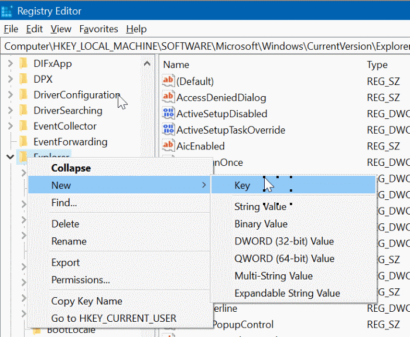Choose Rename in the context menu
This screenshot has width=410, height=337.
[x=119, y=241]
